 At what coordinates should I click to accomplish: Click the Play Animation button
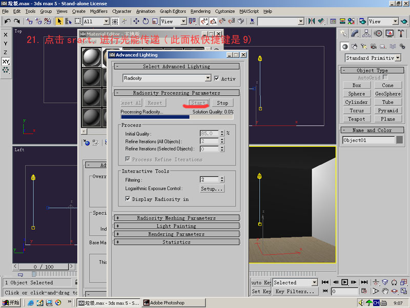click(x=344, y=282)
